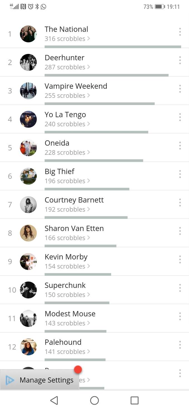Tap Deerhunter's scrobble progress bar
Viewport: 189px width, 411px height.
[x=107, y=75]
